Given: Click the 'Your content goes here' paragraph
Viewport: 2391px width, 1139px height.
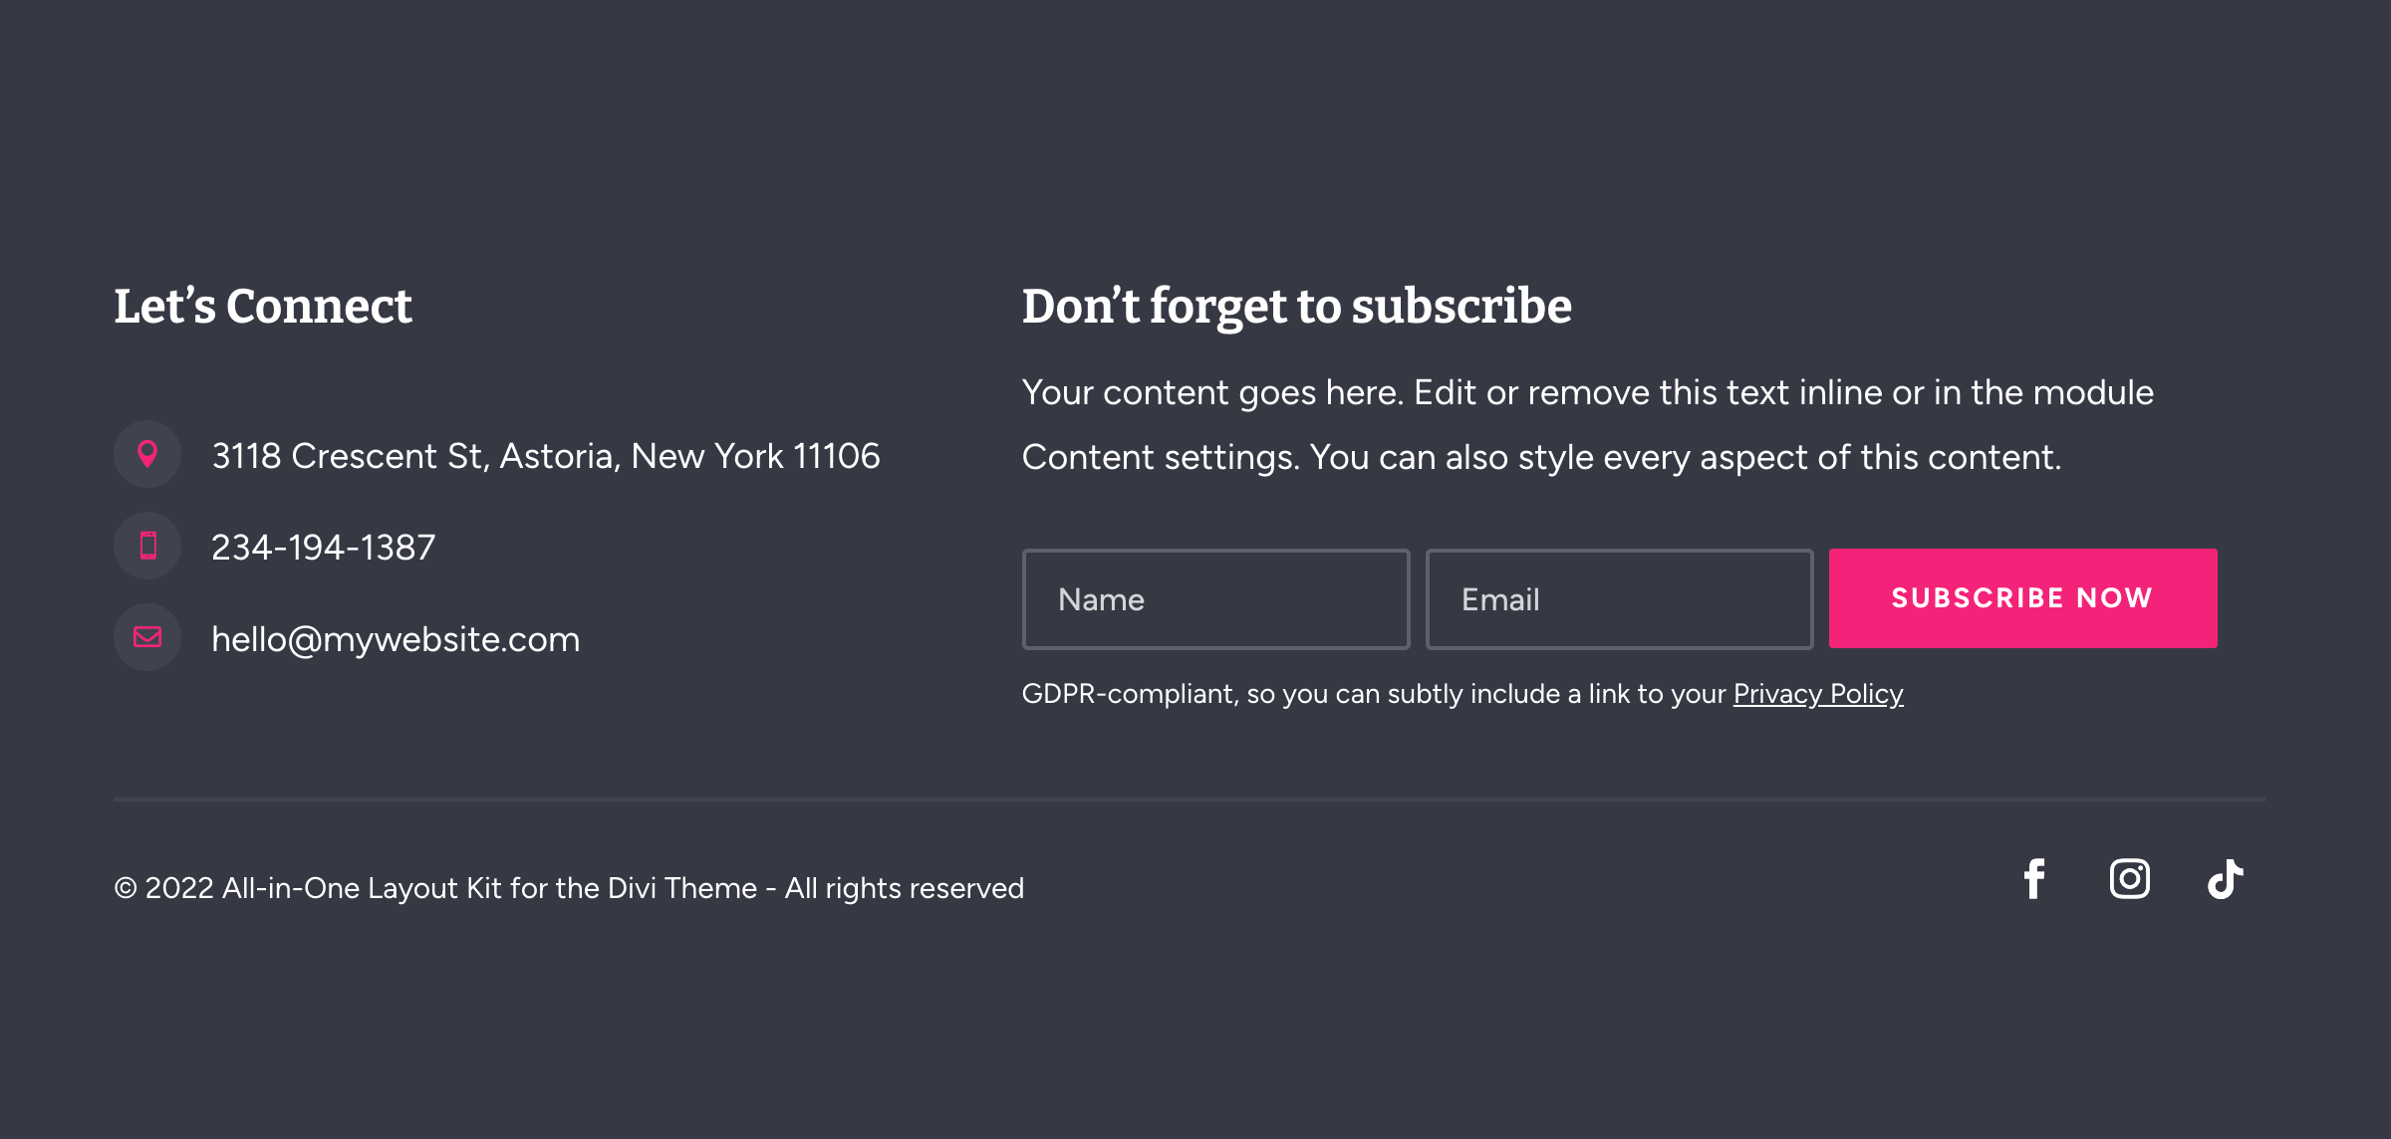Looking at the screenshot, I should pos(1588,425).
